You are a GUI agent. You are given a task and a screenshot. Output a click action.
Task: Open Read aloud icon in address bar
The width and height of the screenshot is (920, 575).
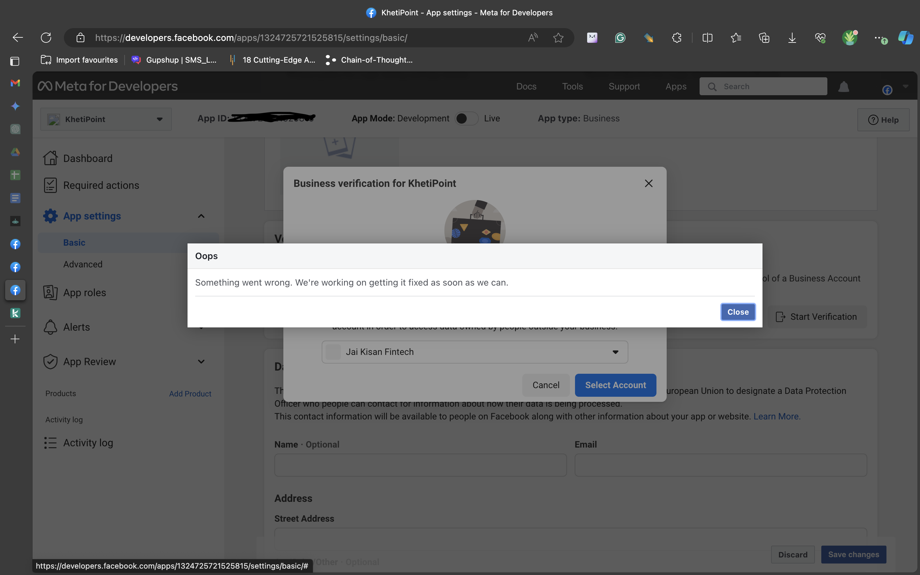(x=533, y=38)
